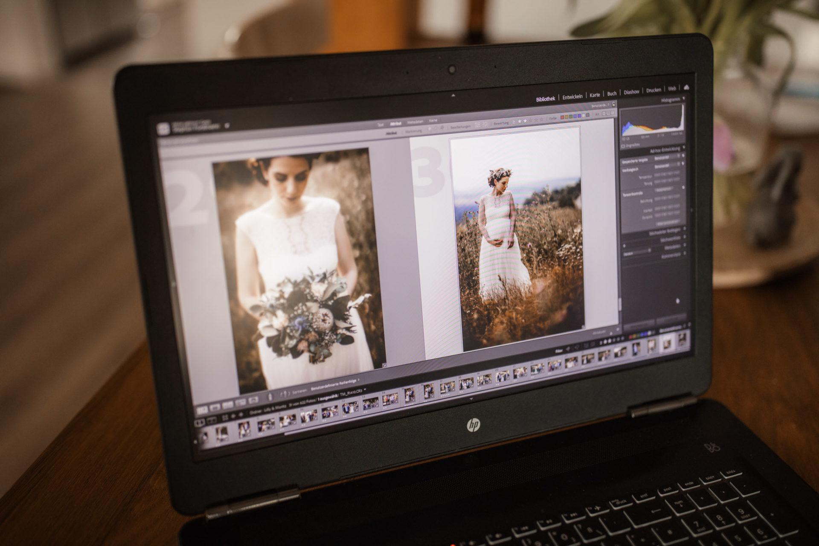Collapse the Histogramm panel triangle
The width and height of the screenshot is (819, 546).
(x=684, y=99)
